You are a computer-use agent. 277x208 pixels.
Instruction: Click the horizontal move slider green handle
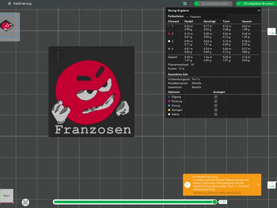click(215, 202)
